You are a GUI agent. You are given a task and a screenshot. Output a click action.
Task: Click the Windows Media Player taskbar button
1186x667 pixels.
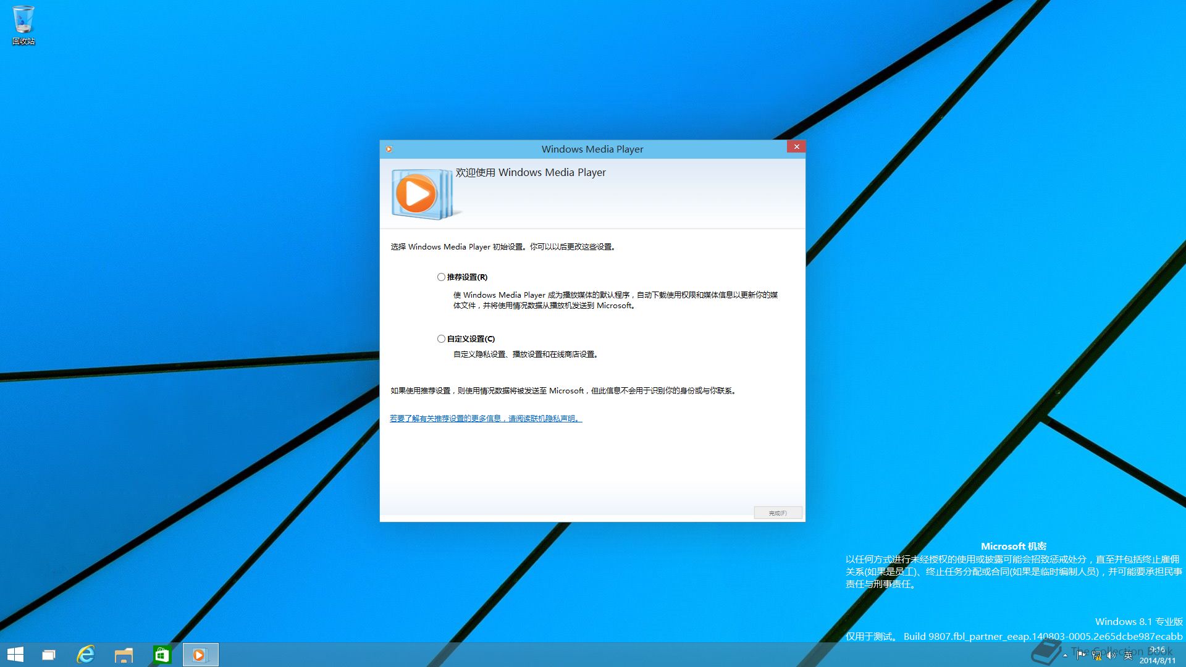(200, 655)
